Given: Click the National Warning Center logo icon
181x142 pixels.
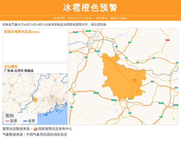Looking at the screenshot, I should point(35,129).
